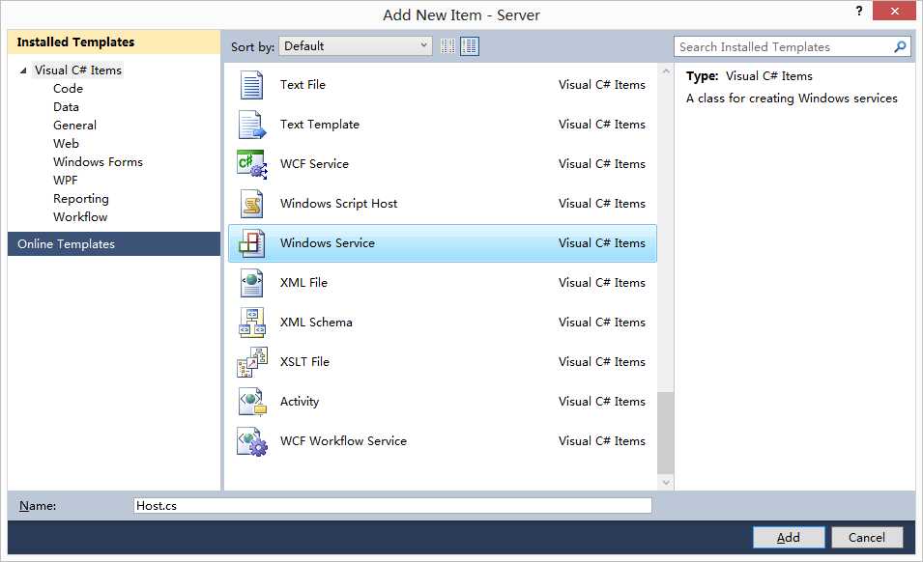Viewport: 923px width, 562px height.
Task: Click the XML Schema label
Action: pos(316,323)
